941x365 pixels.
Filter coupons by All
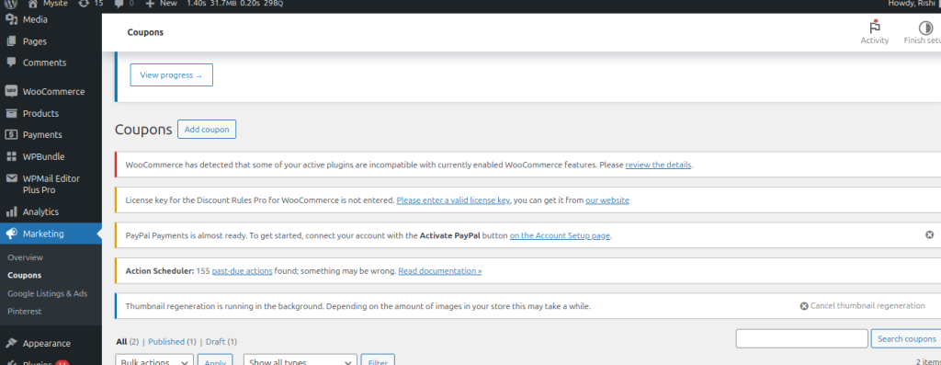(121, 342)
